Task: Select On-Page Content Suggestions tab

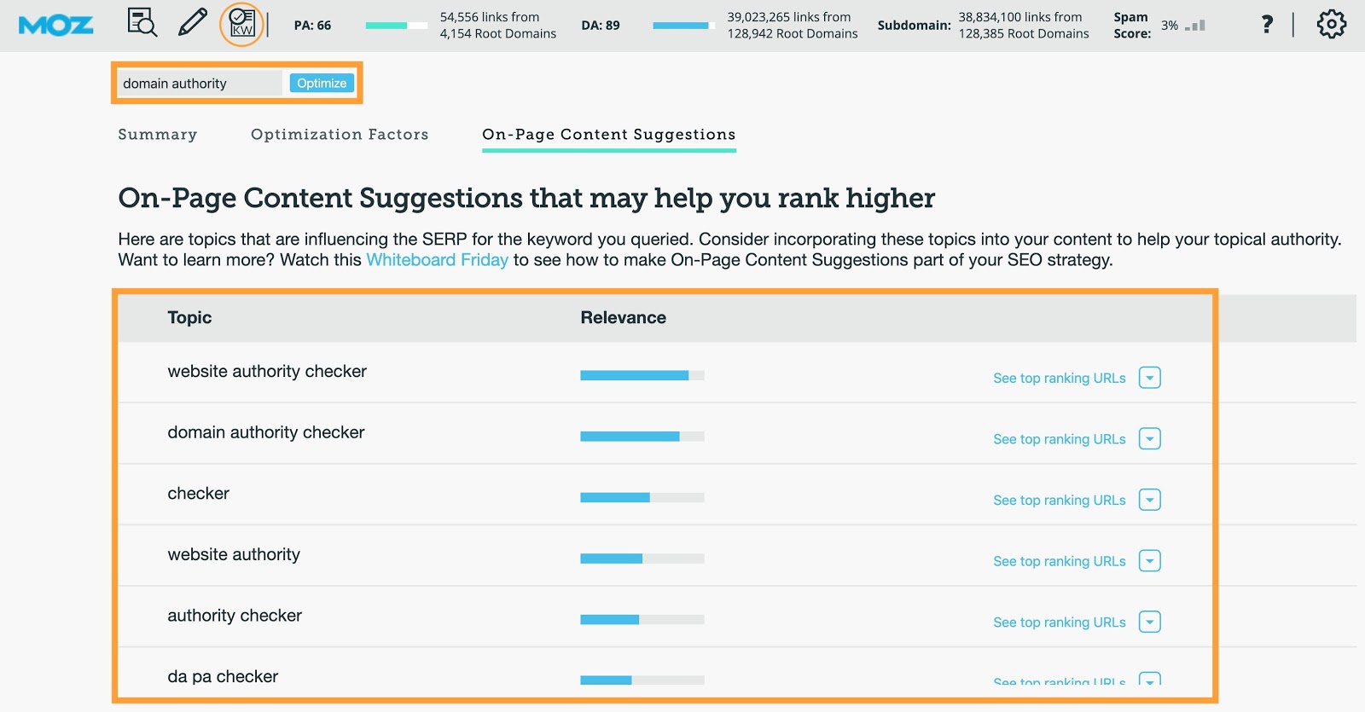Action: point(608,135)
